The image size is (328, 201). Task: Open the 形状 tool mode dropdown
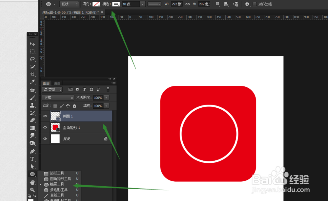(69, 4)
